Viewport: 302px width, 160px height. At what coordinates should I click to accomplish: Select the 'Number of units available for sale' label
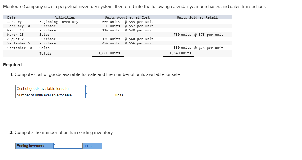coord(44,95)
